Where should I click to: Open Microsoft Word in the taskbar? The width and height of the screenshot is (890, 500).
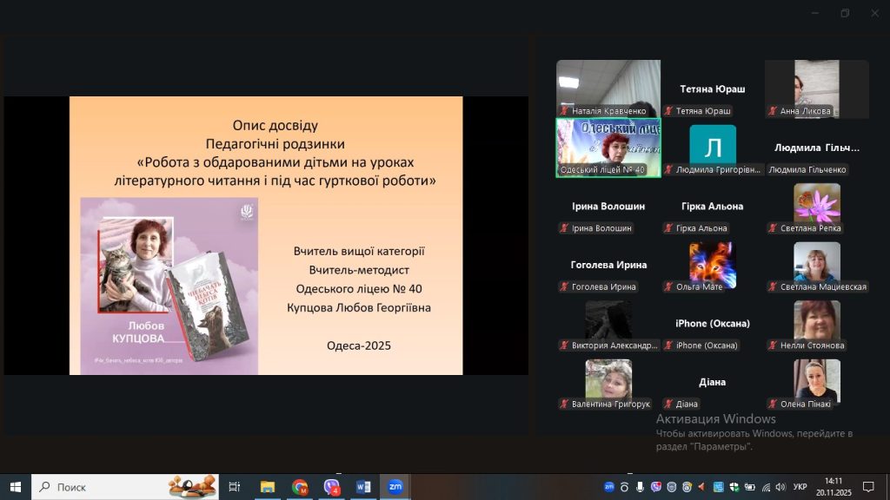click(363, 487)
